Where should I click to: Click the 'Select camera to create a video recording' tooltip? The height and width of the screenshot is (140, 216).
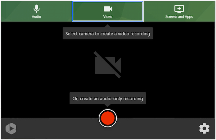[x=108, y=33]
